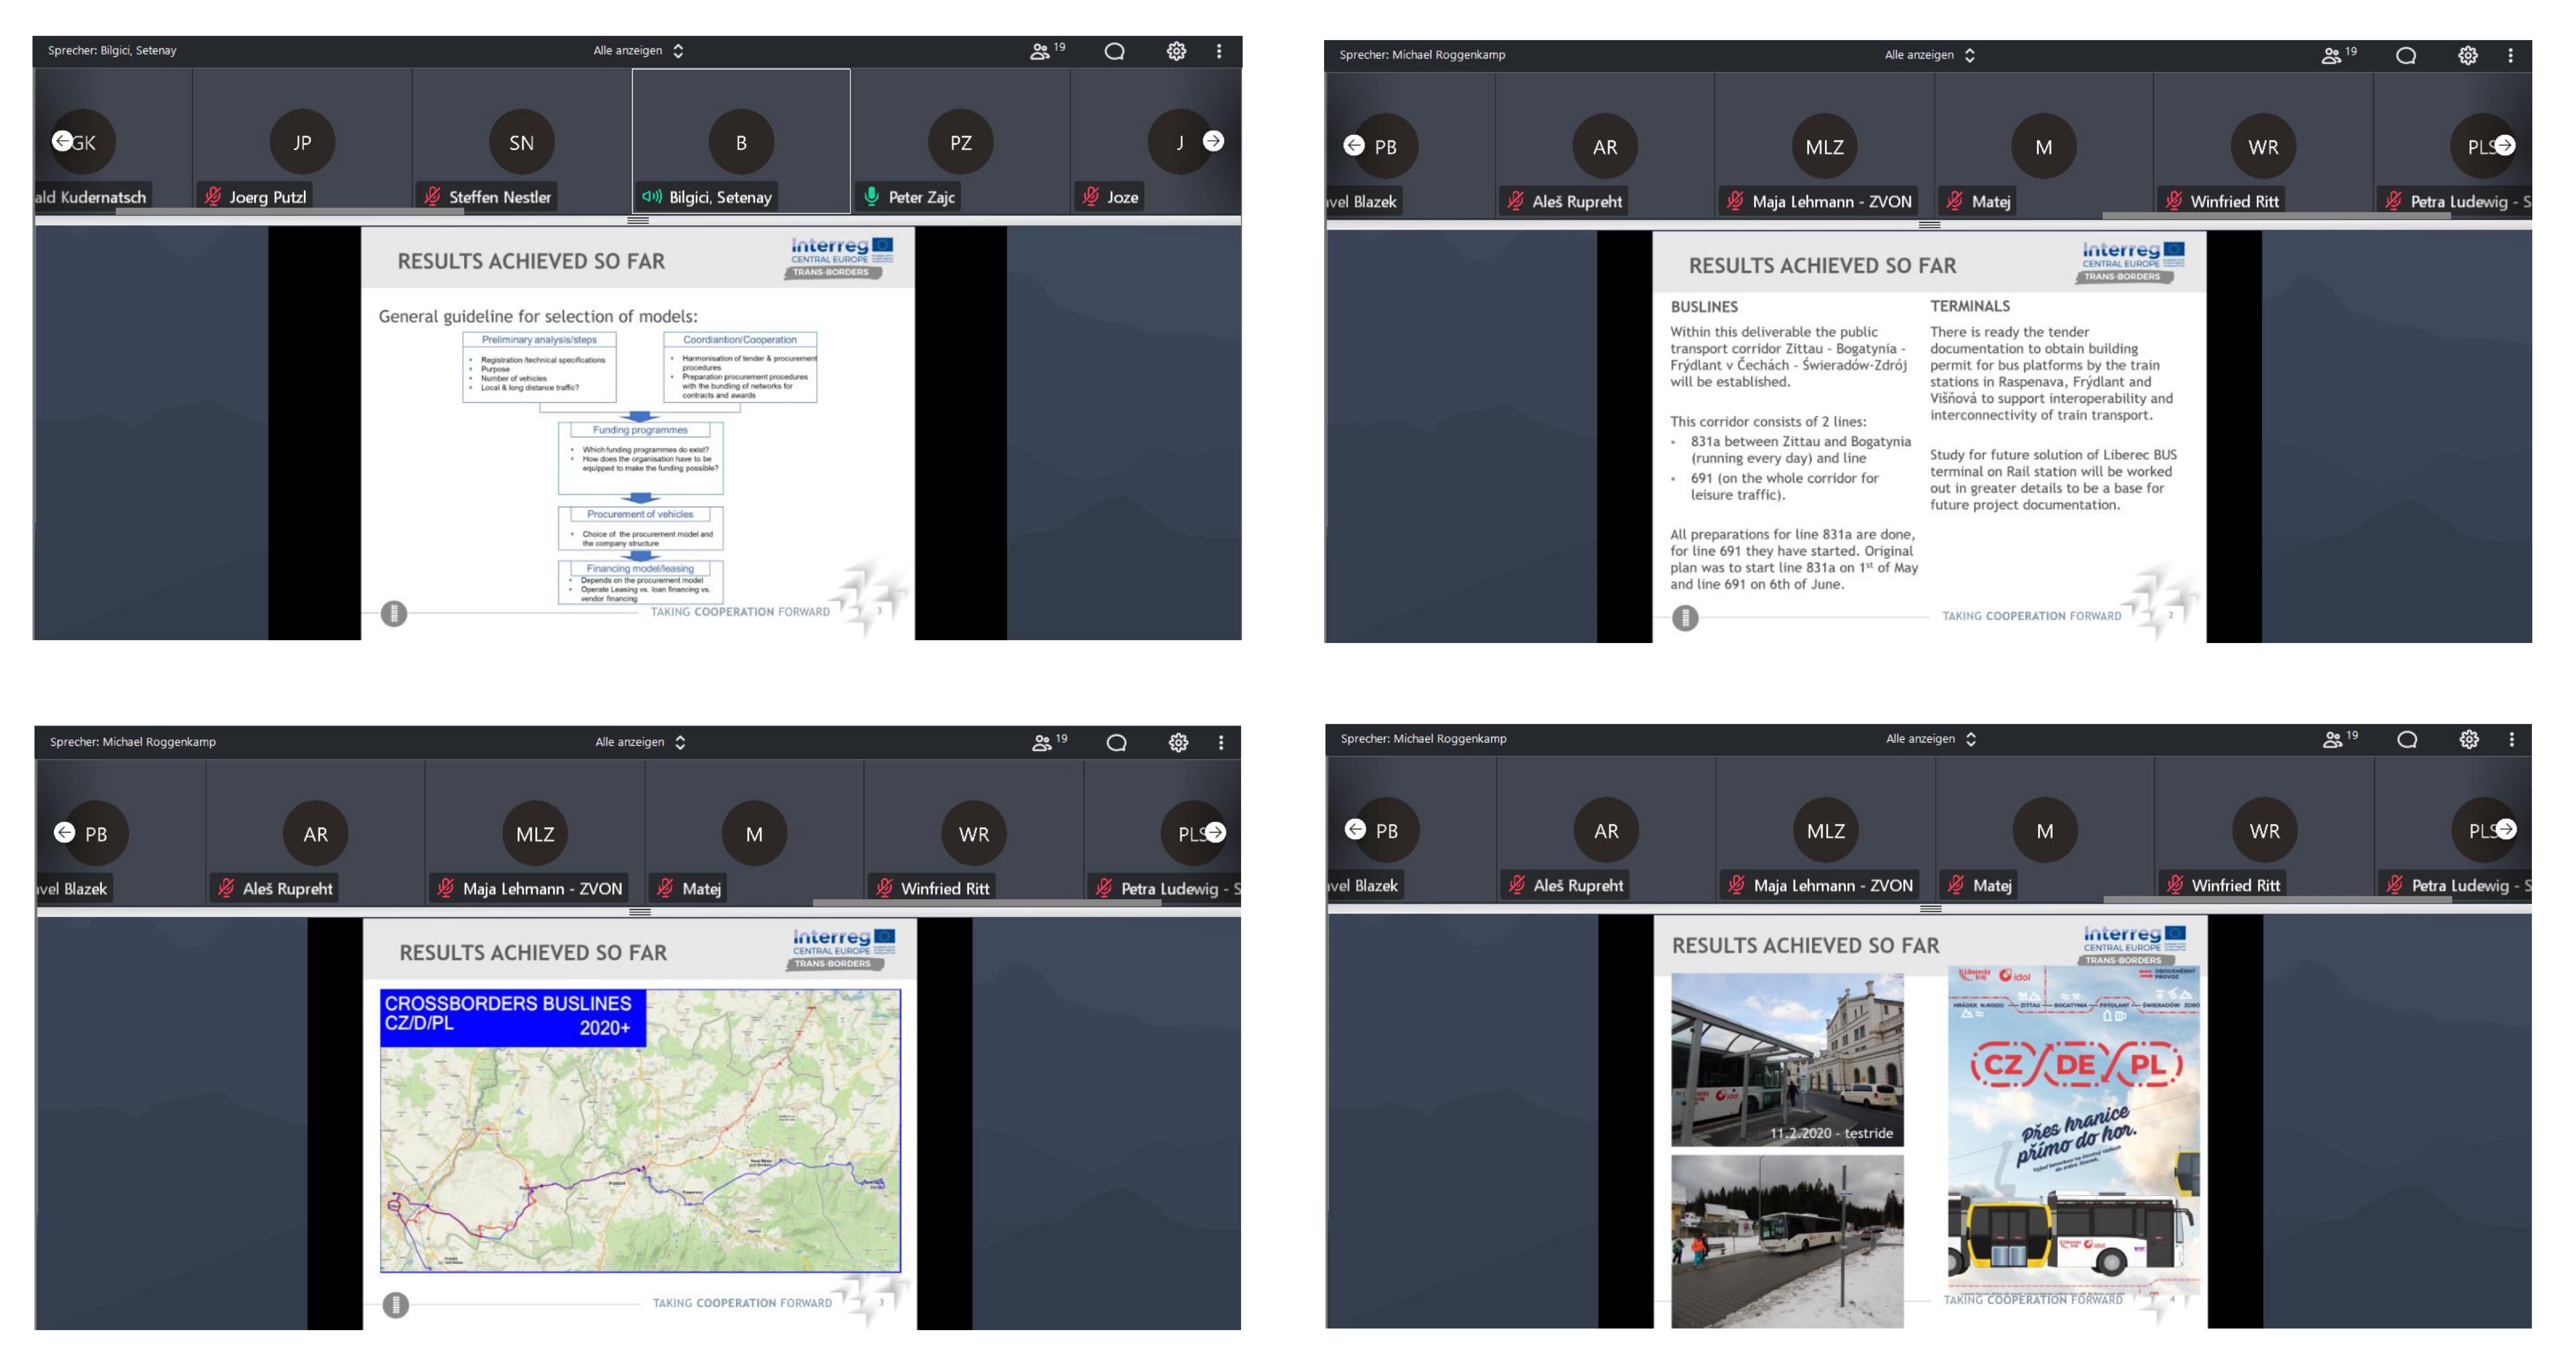Click right arrow on PLS tile in the testride photos window
Screen dimensions: 2576x1363
2505,829
